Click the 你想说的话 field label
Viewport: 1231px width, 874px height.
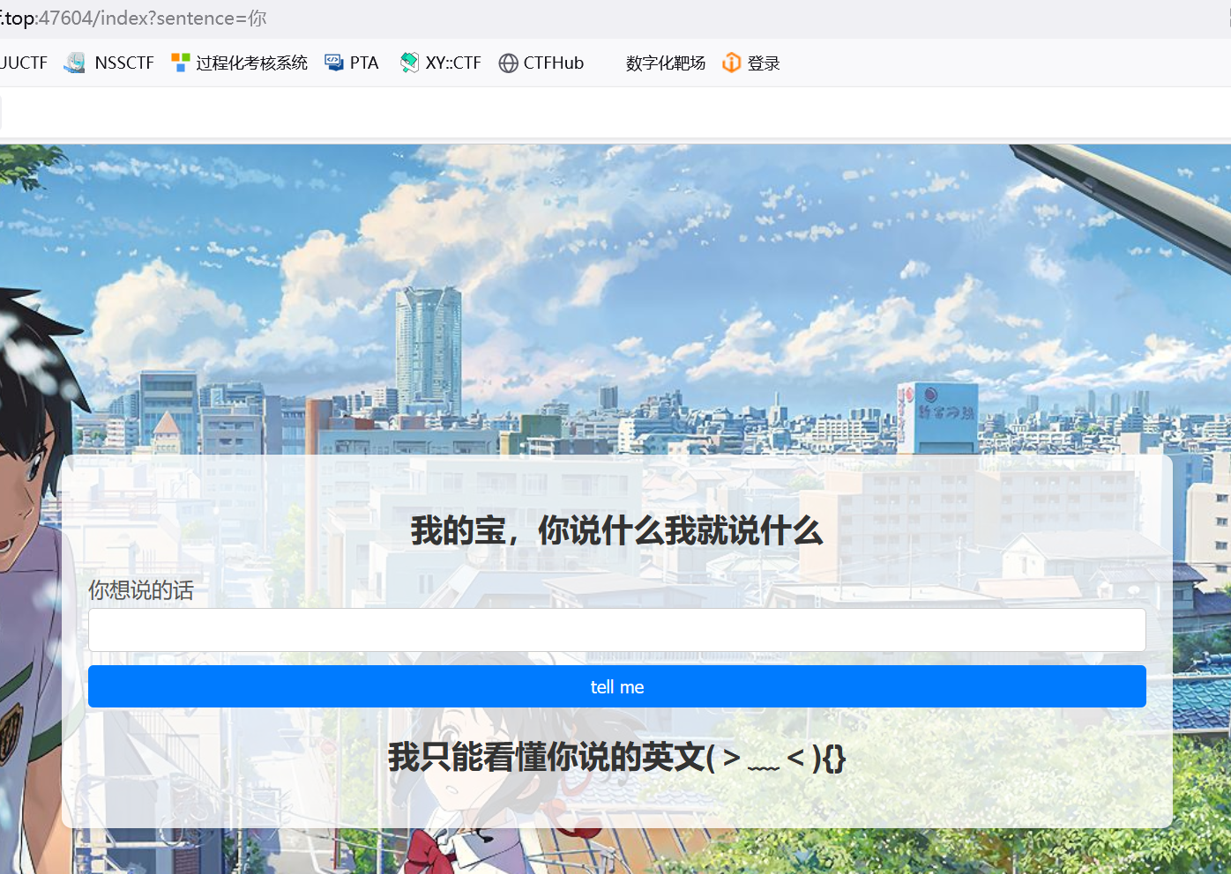point(141,590)
